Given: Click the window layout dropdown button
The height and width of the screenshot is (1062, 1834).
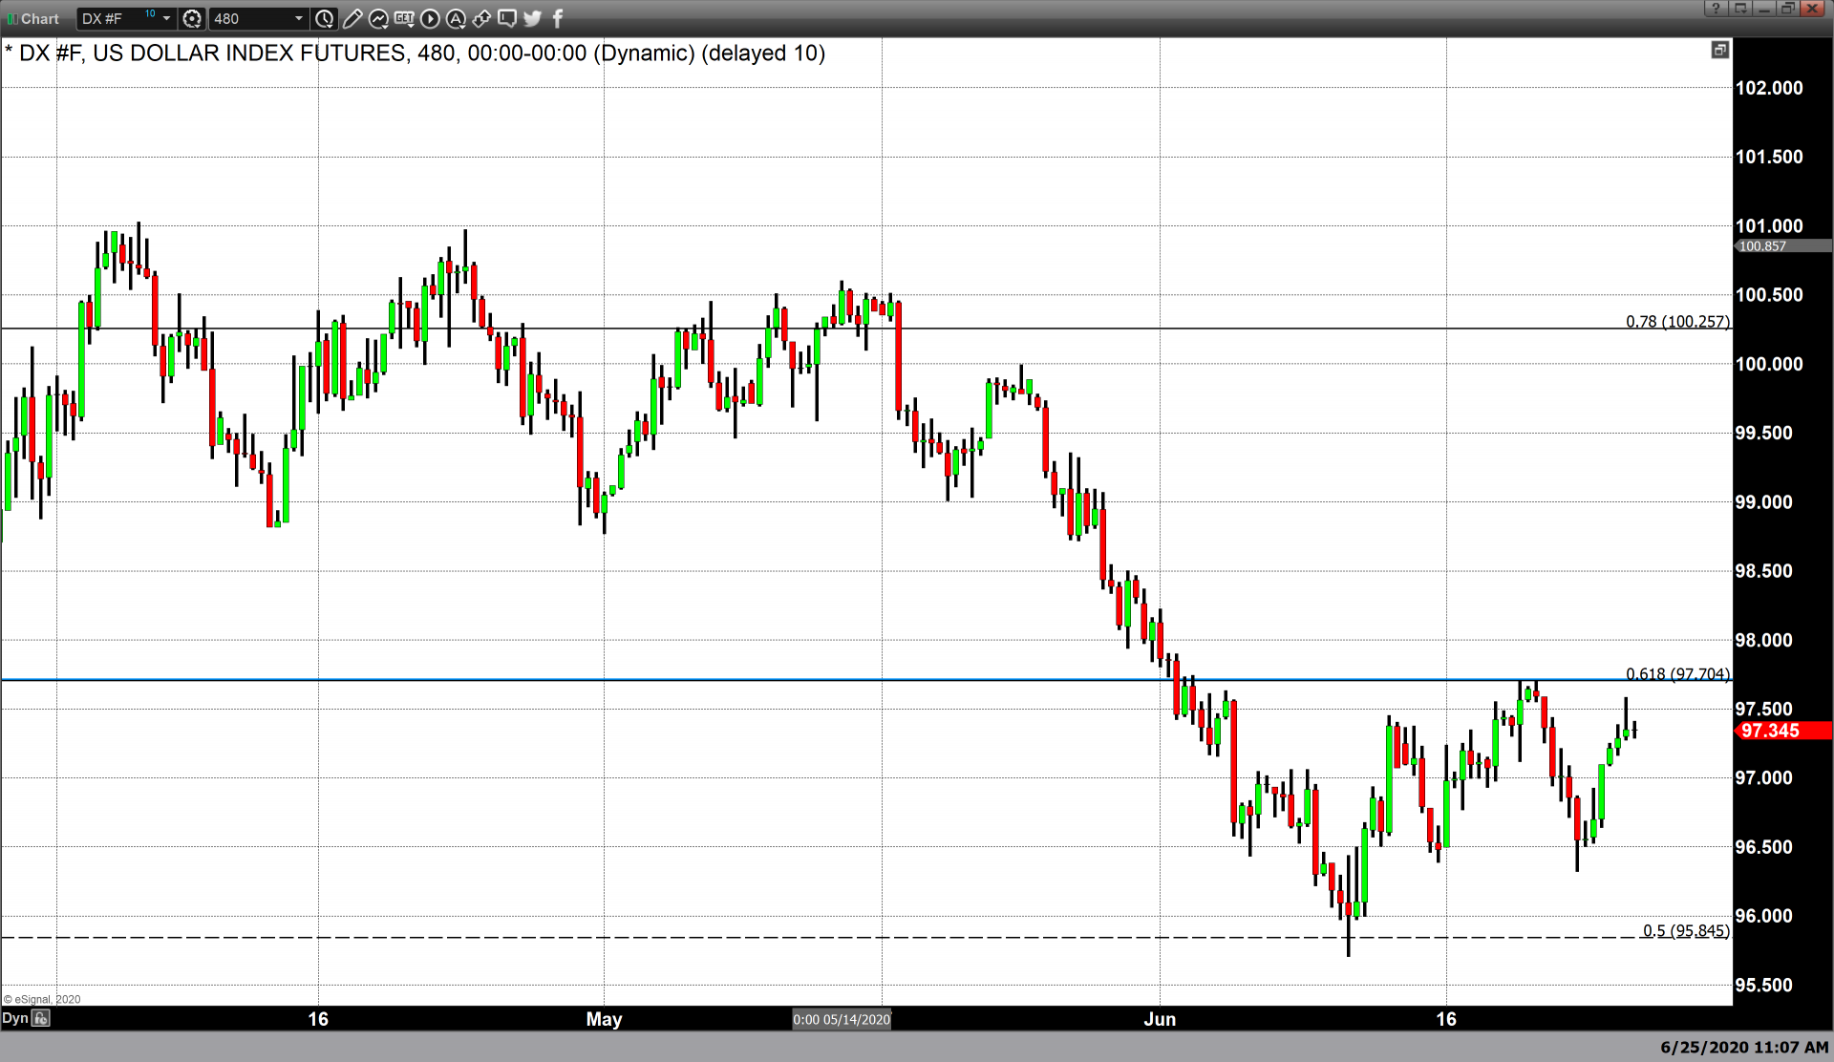Looking at the screenshot, I should [x=1740, y=9].
